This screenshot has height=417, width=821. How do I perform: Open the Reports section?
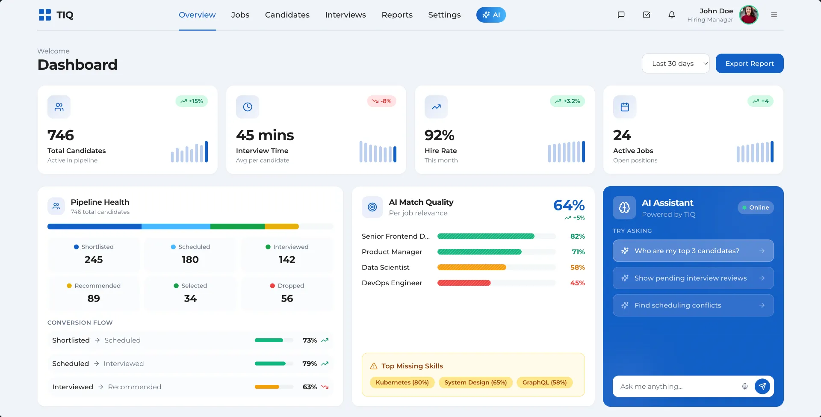click(x=397, y=15)
